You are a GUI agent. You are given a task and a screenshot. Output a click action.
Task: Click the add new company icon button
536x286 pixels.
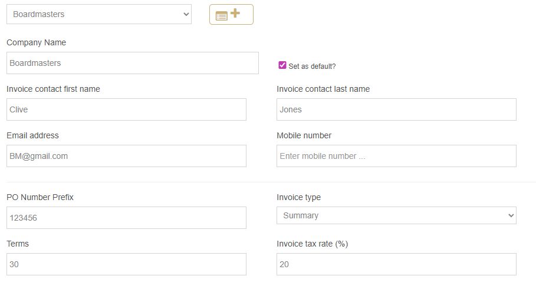click(231, 15)
